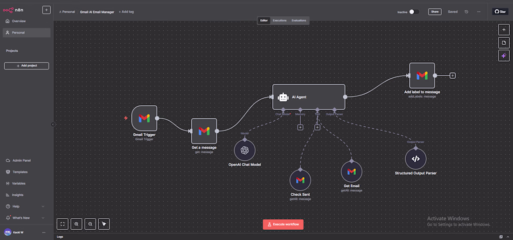Add a Memory sub-node to AI Agent
Viewport: 513px width, 240px height.
(300, 127)
